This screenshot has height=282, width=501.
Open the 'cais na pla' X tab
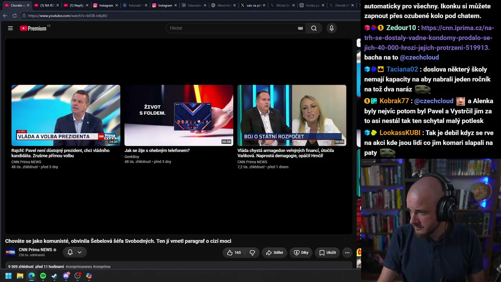point(252,5)
